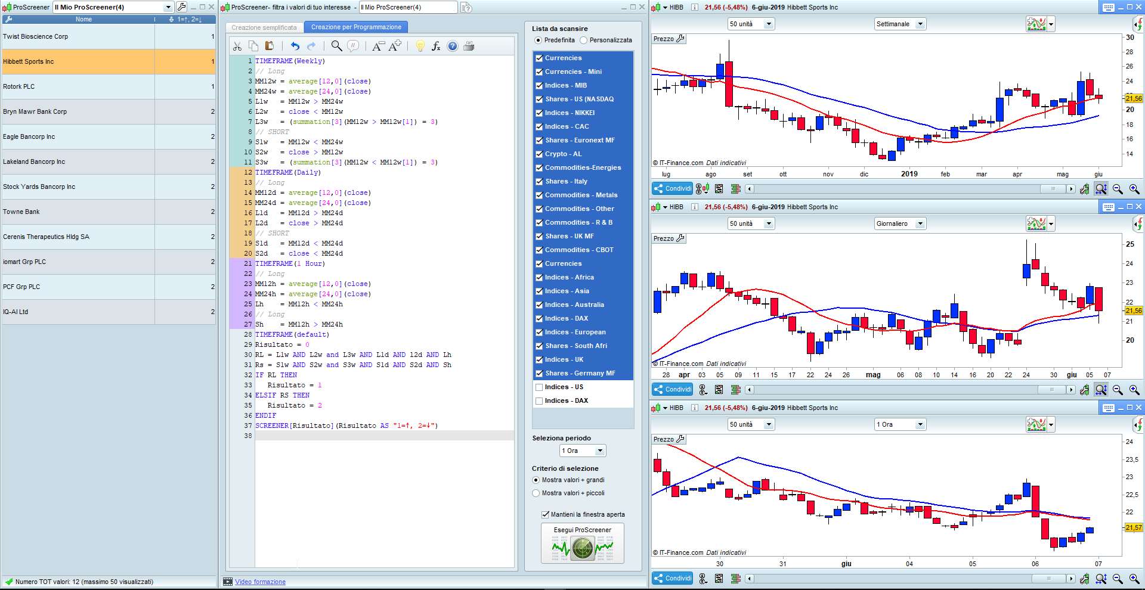Zoom in on the weekly chart
This screenshot has height=590, width=1145.
pyautogui.click(x=1134, y=189)
